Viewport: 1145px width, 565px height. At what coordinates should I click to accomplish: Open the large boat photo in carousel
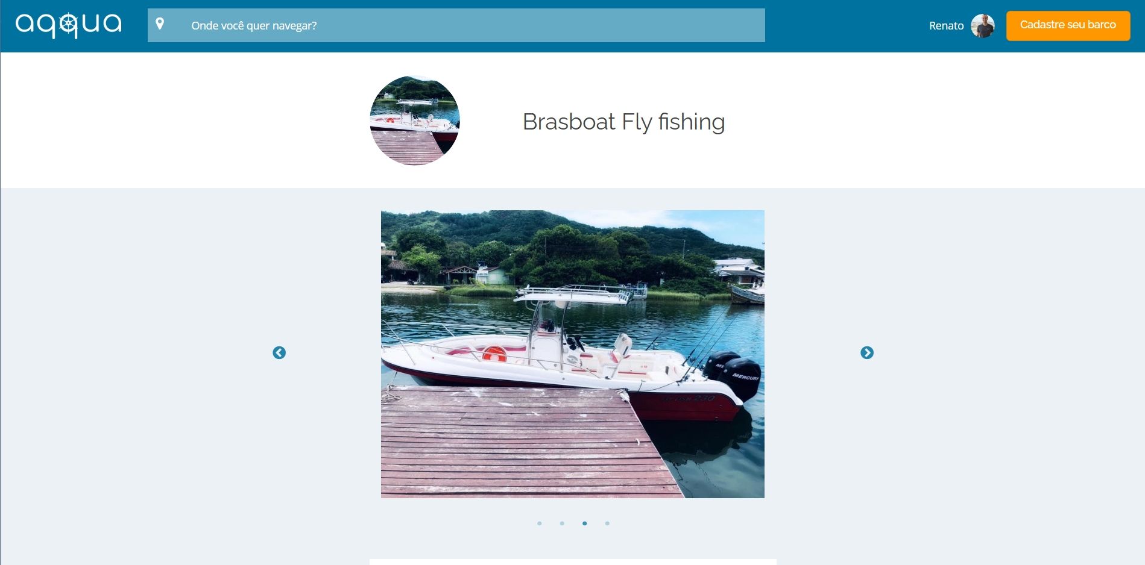573,354
